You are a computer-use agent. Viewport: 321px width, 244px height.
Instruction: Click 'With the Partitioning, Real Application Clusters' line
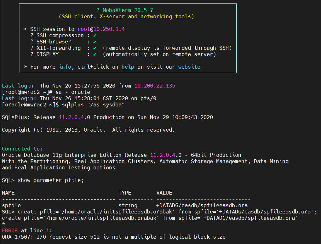[x=145, y=162]
